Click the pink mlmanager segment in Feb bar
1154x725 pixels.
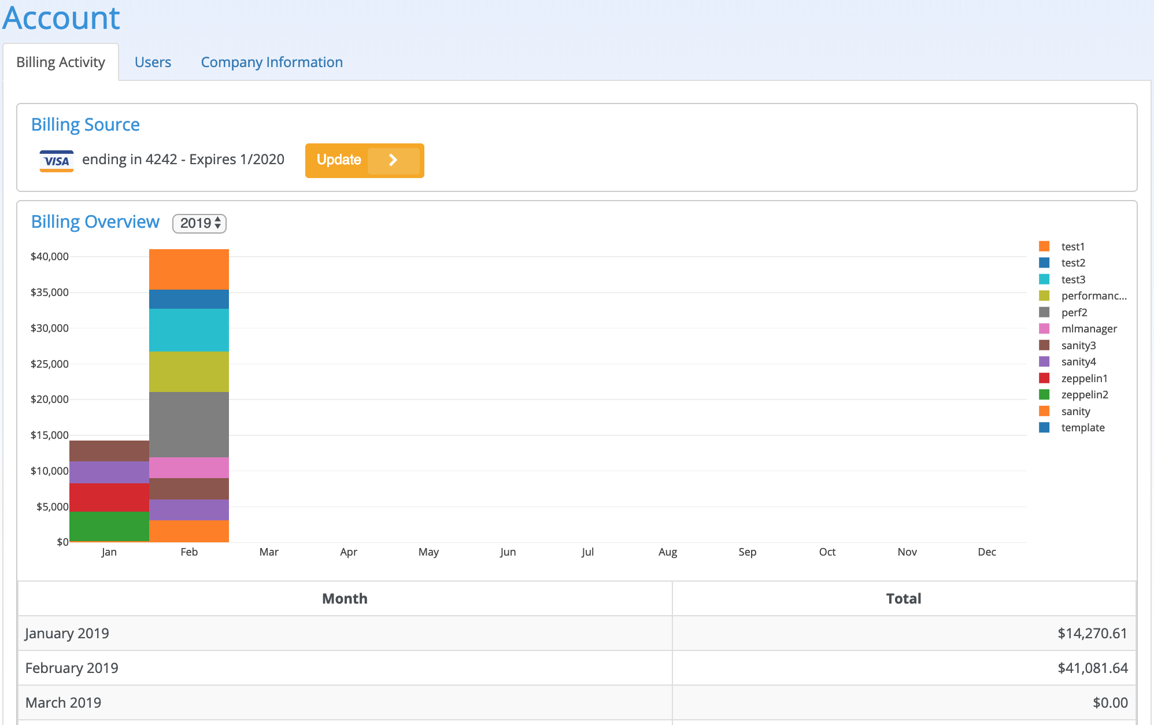coord(189,468)
